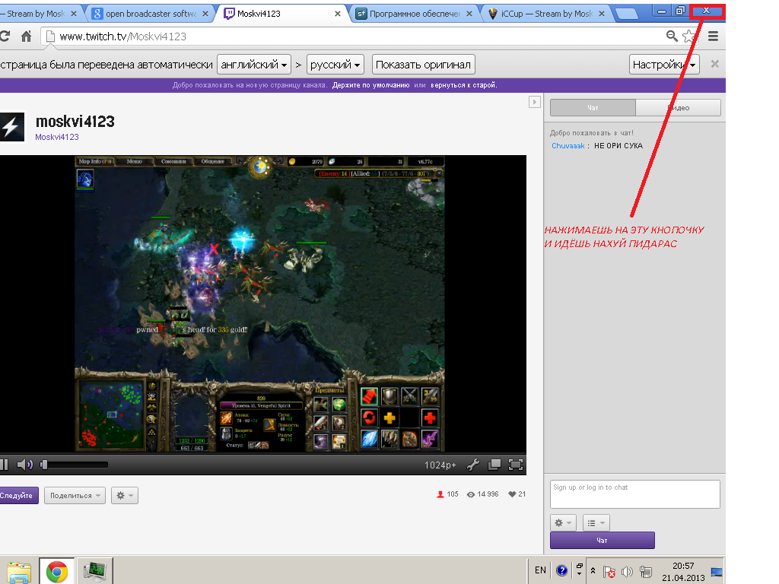Open the monitor app in taskbar

95,571
